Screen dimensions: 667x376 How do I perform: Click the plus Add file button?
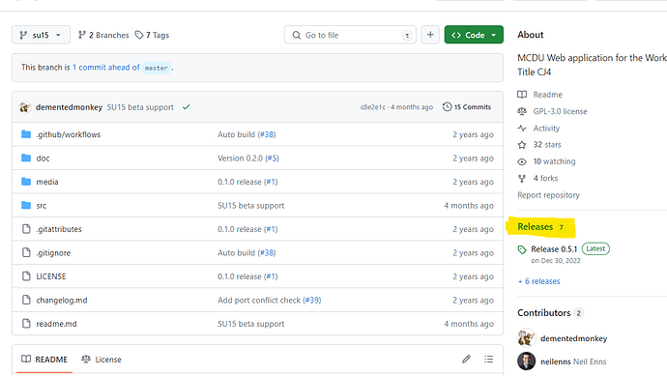(x=430, y=35)
